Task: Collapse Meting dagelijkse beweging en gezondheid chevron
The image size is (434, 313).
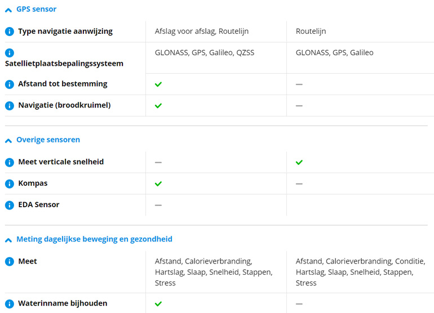Action: coord(8,240)
